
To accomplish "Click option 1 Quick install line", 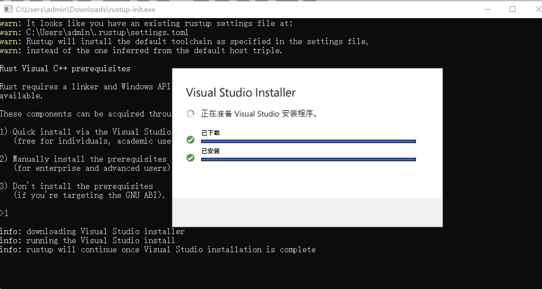I will pos(86,132).
